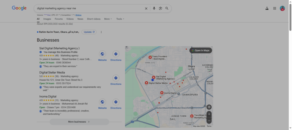Click the phone number 0340 2636544
The image size is (292, 130).
tap(64, 63)
